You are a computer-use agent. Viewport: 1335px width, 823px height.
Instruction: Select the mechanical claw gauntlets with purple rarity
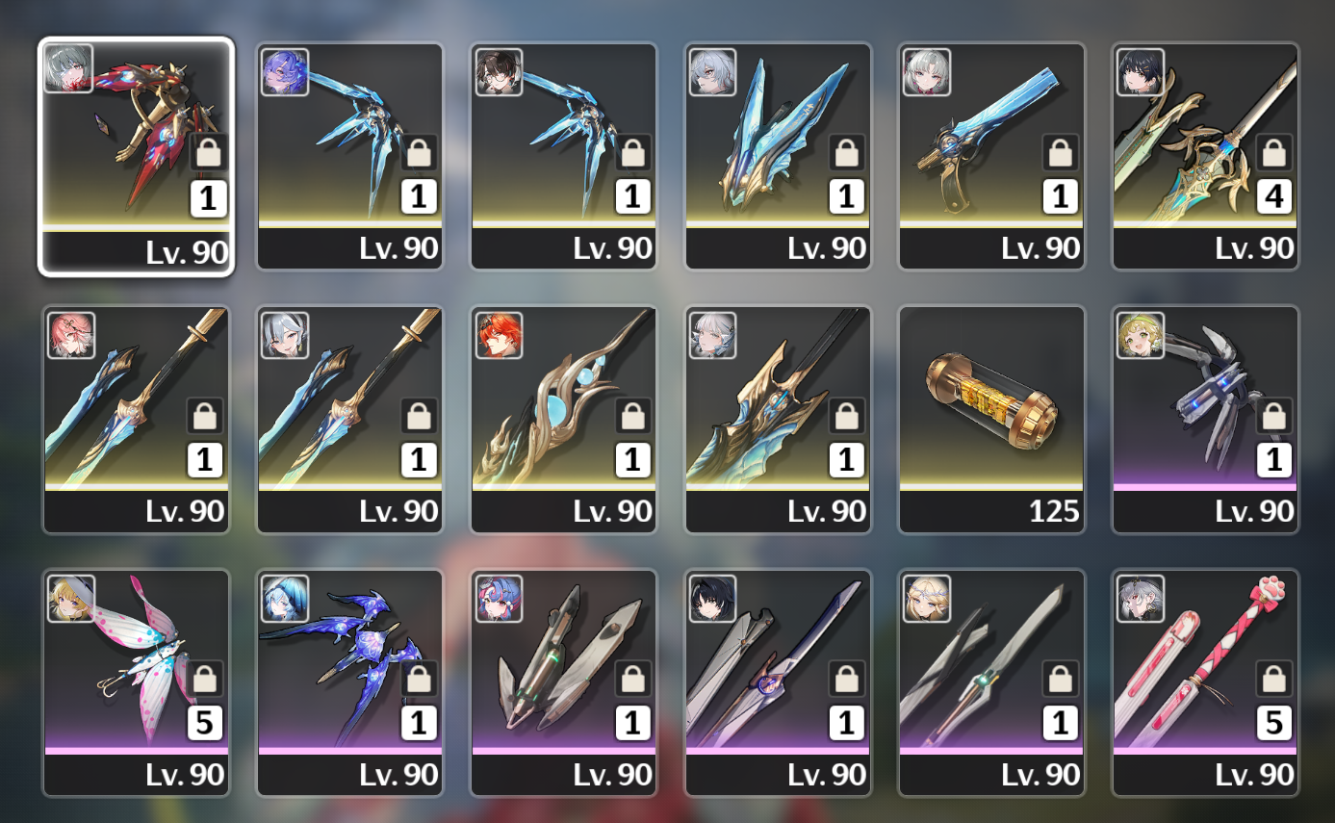1205,419
